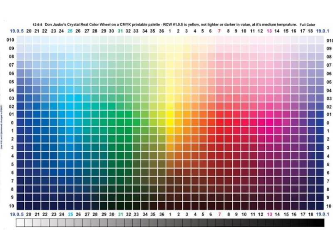Click the "Full Color" text in the header
The height and width of the screenshot is (250, 333).
coord(307,25)
